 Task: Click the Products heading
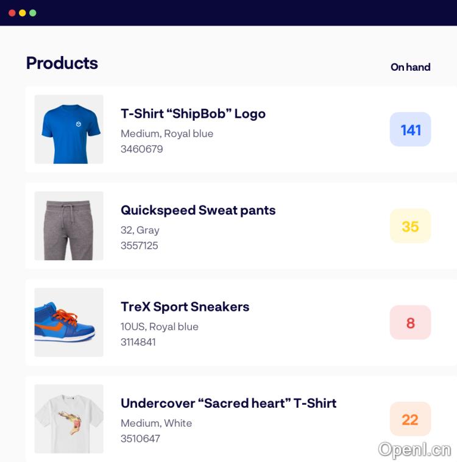point(62,63)
